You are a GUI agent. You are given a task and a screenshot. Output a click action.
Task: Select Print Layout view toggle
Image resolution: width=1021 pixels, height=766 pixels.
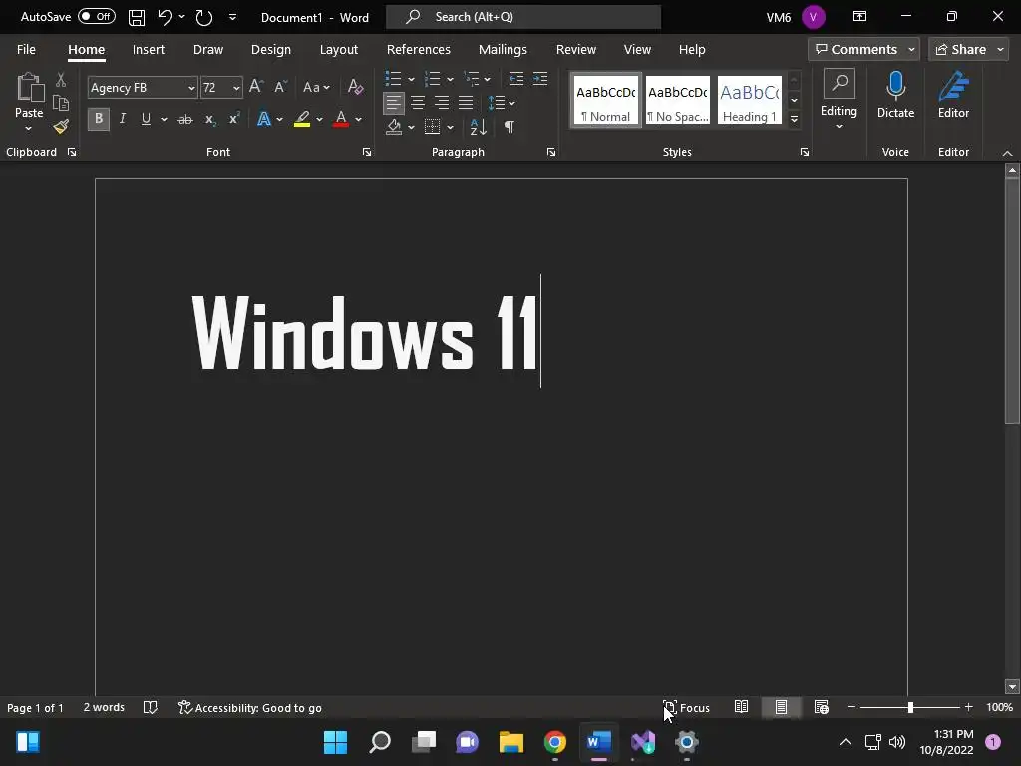[x=781, y=707]
